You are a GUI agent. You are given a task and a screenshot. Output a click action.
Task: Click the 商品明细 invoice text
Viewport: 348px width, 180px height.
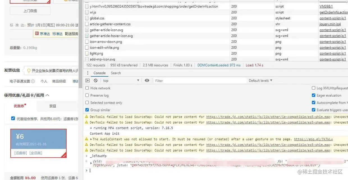(59, 81)
